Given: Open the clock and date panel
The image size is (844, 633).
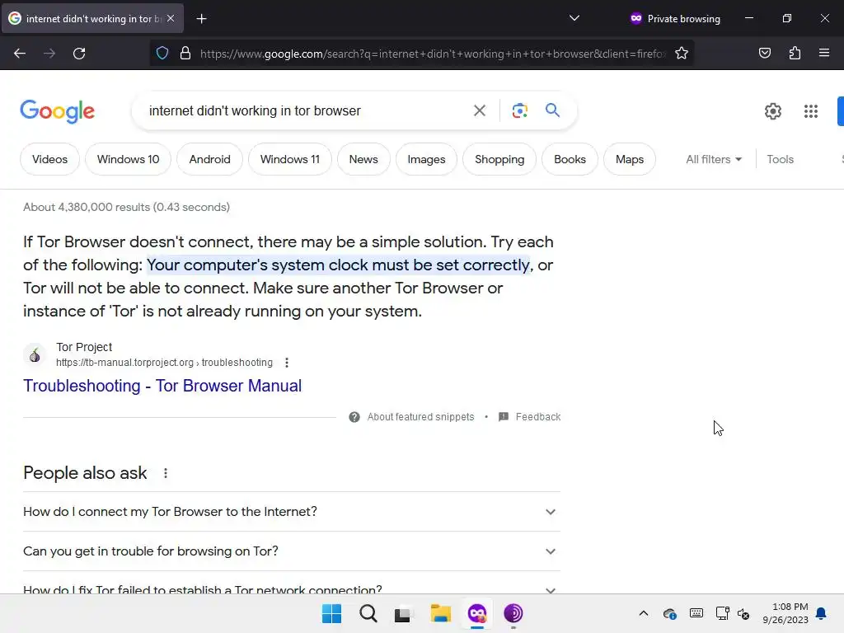Looking at the screenshot, I should click(x=785, y=613).
